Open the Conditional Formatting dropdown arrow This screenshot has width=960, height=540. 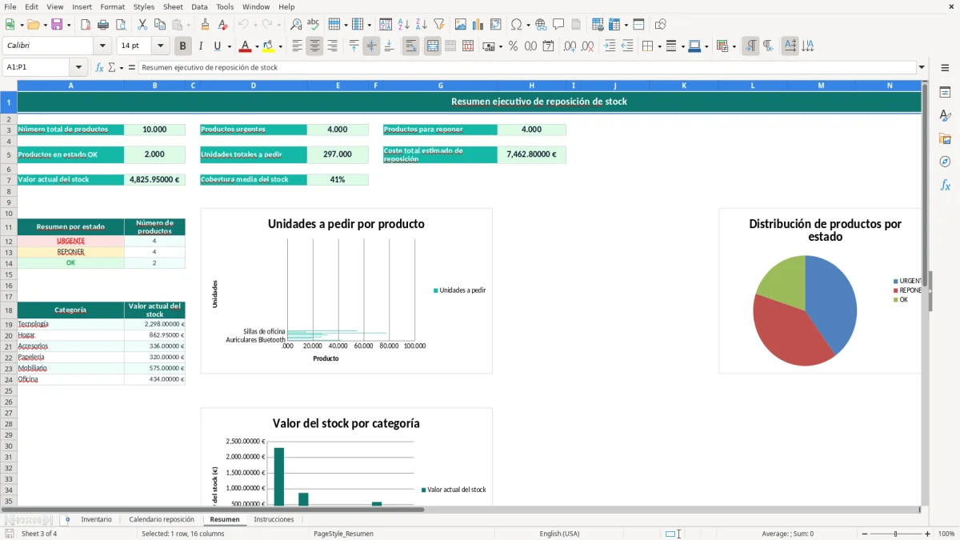[x=734, y=46]
